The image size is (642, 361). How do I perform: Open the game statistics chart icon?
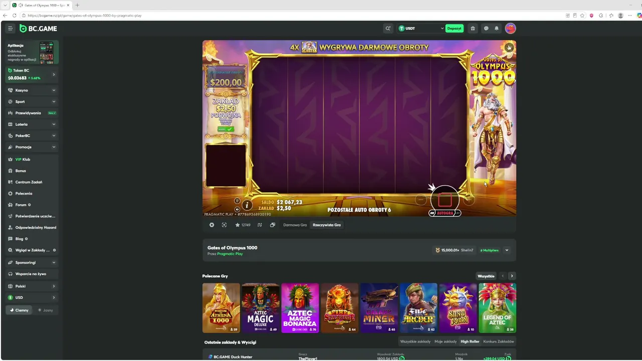pos(260,225)
